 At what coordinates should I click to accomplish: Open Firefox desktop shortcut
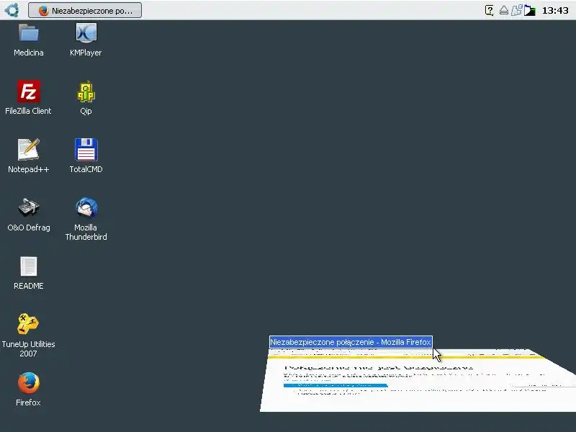[28, 382]
